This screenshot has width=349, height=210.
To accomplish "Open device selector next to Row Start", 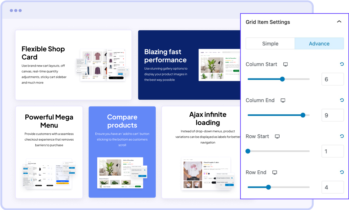I will (x=277, y=137).
